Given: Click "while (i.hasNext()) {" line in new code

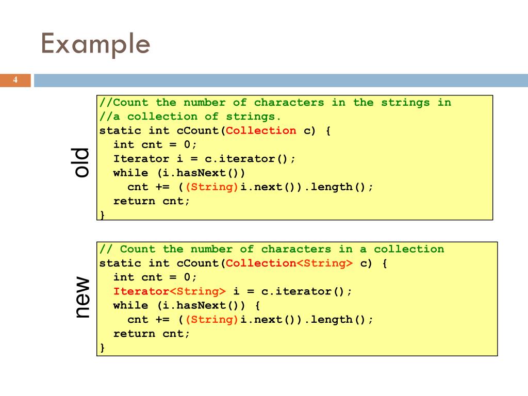Looking at the screenshot, I should 187,306.
